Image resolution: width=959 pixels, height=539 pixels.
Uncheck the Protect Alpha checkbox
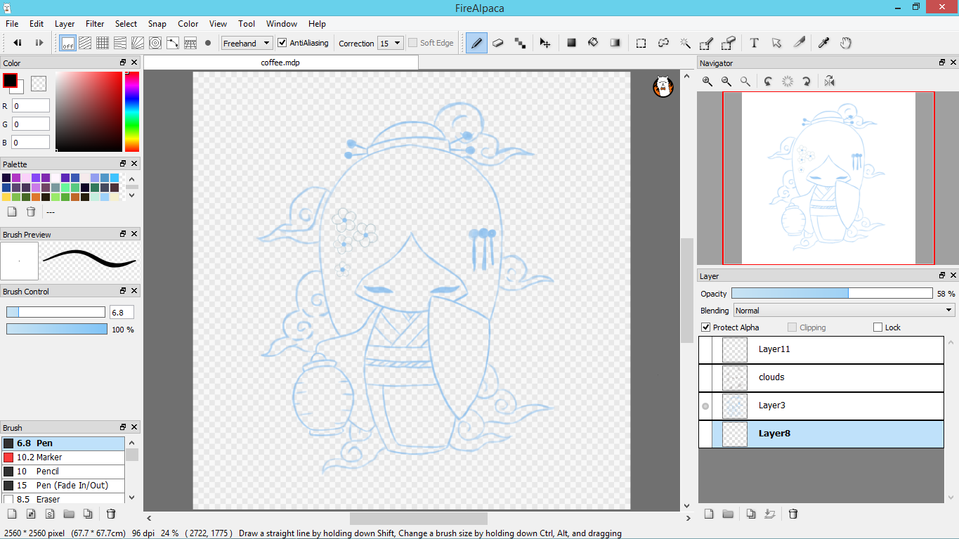click(x=706, y=327)
